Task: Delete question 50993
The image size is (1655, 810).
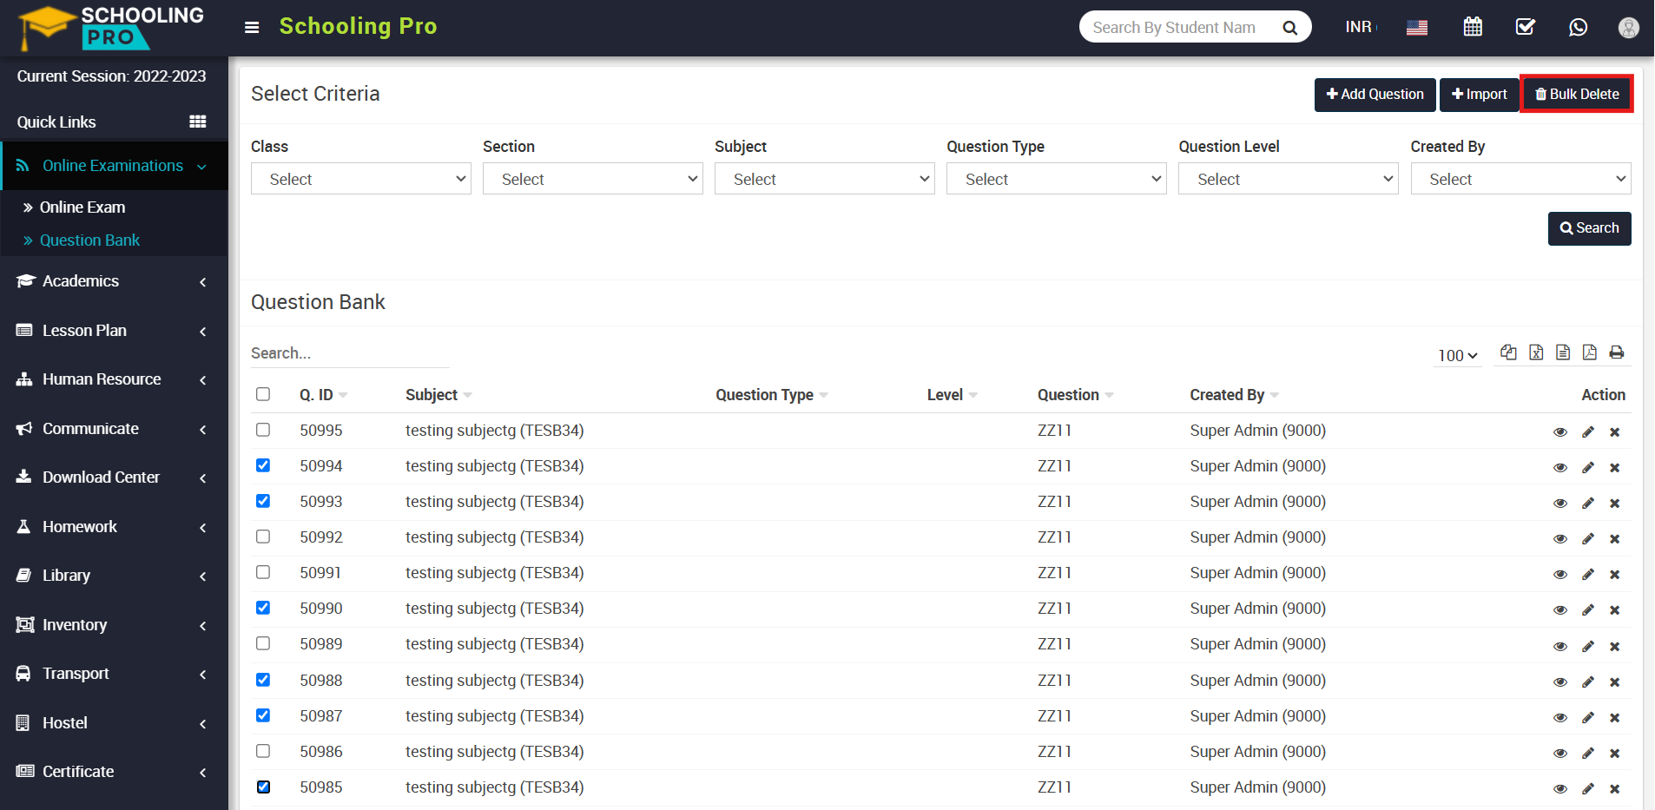Action: (x=1615, y=504)
